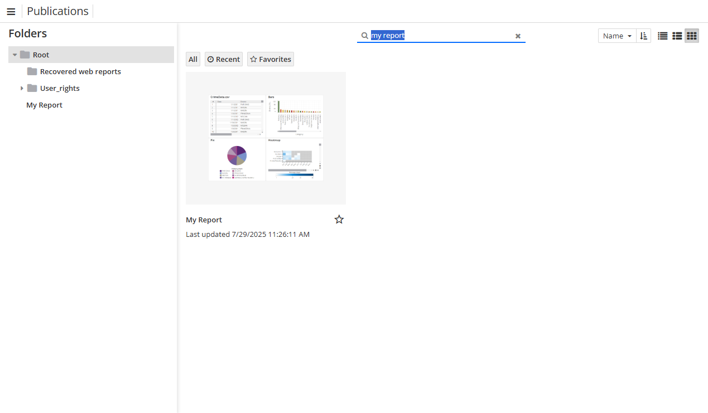Switch to the All tab
The image size is (708, 413).
point(192,59)
